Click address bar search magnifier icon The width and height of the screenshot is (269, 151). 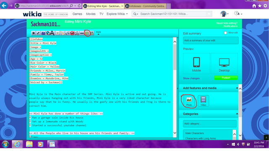tap(71, 6)
